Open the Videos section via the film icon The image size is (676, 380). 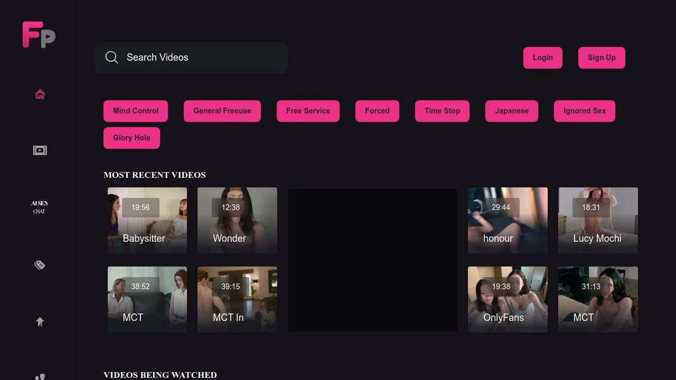click(40, 150)
